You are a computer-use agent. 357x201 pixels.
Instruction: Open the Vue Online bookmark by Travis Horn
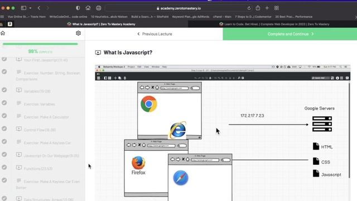tap(27, 17)
